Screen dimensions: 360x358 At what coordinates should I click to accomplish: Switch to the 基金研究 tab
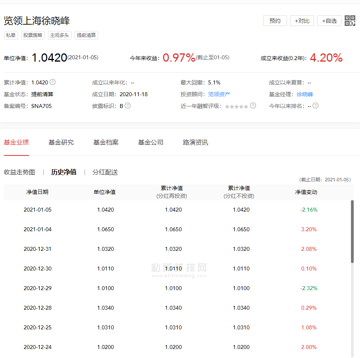[x=61, y=142]
